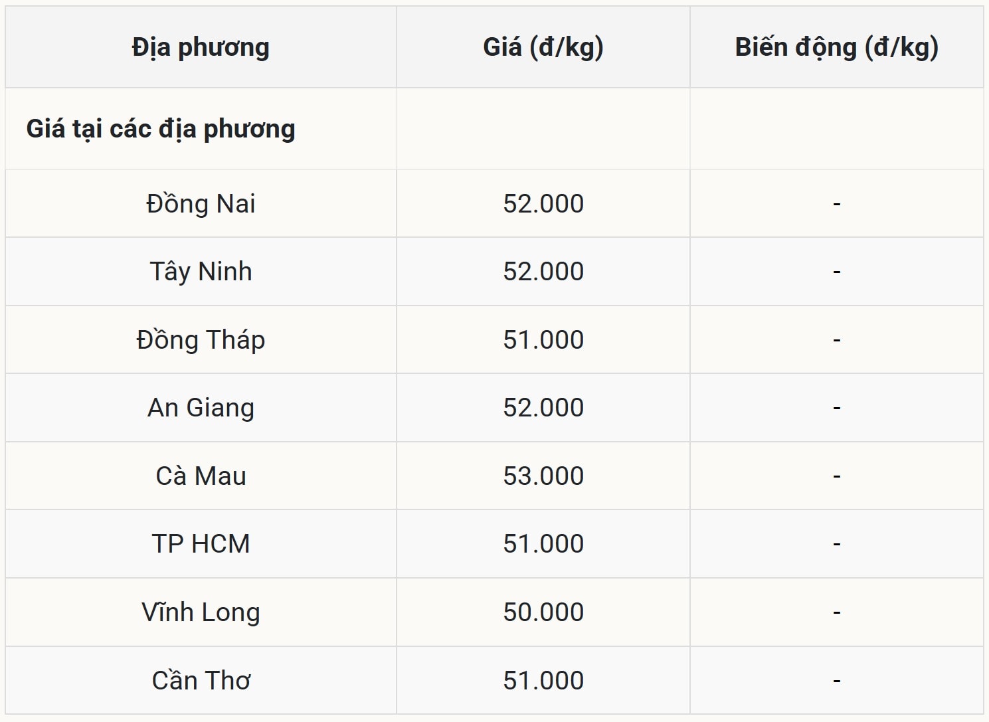Screen dimensions: 989x722
Task: Click the TP HCM cell
Action: pyautogui.click(x=201, y=544)
